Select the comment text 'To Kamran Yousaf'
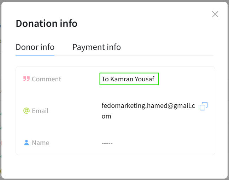Viewport: 229px width, 180px height. 129,79
